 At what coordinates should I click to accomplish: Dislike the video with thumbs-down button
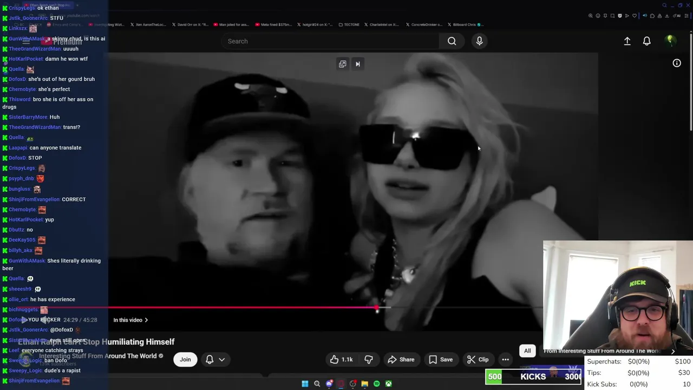tap(369, 360)
